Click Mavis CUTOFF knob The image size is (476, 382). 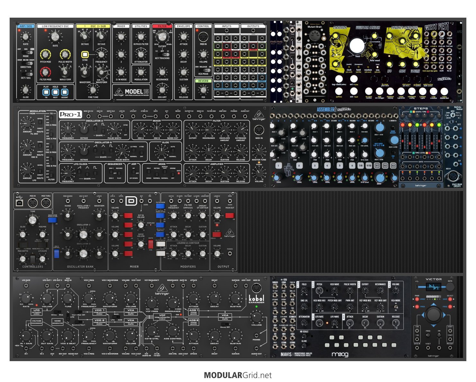[x=365, y=291]
